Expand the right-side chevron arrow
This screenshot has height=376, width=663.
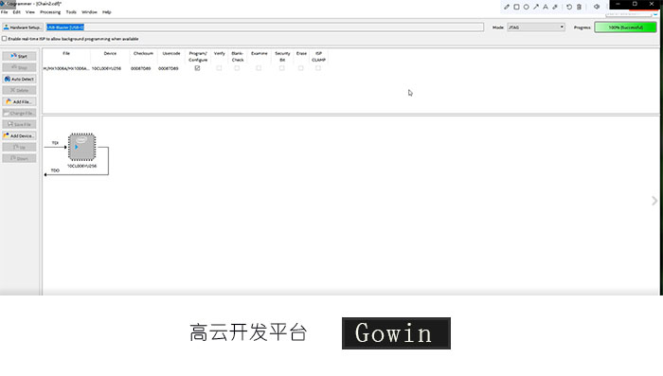[x=654, y=201]
